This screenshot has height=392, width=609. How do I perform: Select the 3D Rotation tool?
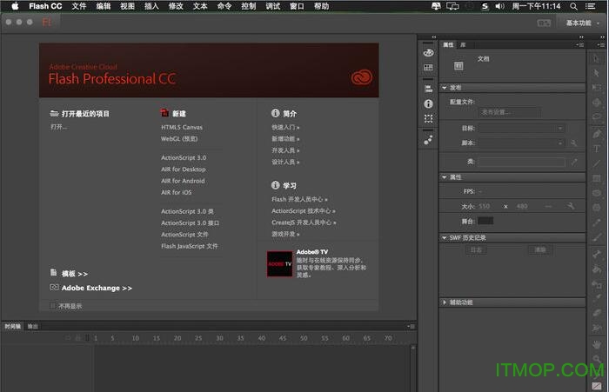[x=596, y=103]
